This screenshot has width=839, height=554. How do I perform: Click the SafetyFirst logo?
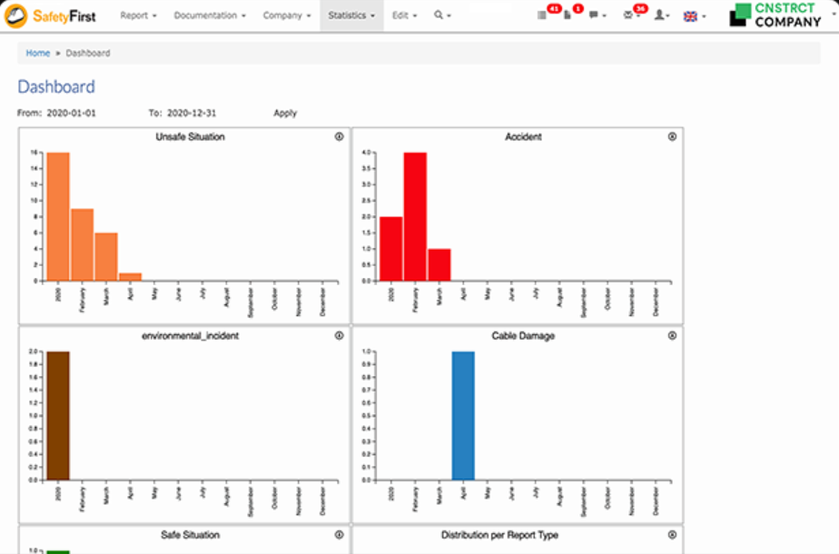point(50,15)
